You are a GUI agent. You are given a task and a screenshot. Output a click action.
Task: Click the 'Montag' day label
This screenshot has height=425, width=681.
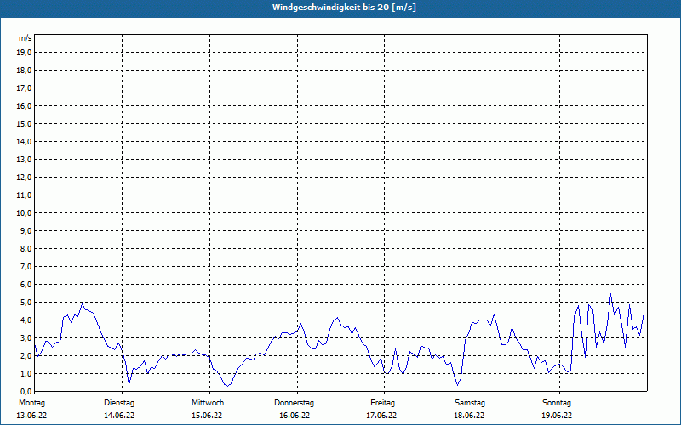31,403
